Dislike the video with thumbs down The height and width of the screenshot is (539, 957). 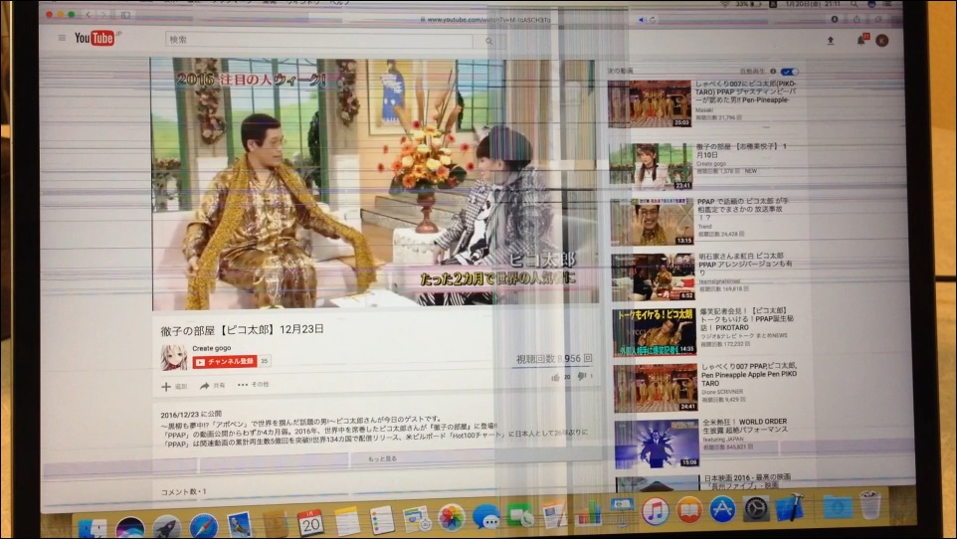582,377
